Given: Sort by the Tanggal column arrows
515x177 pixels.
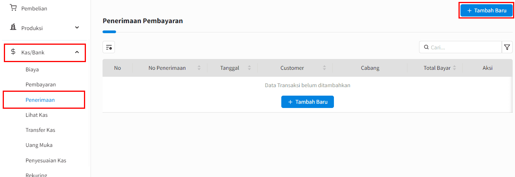Looking at the screenshot, I should [x=249, y=68].
